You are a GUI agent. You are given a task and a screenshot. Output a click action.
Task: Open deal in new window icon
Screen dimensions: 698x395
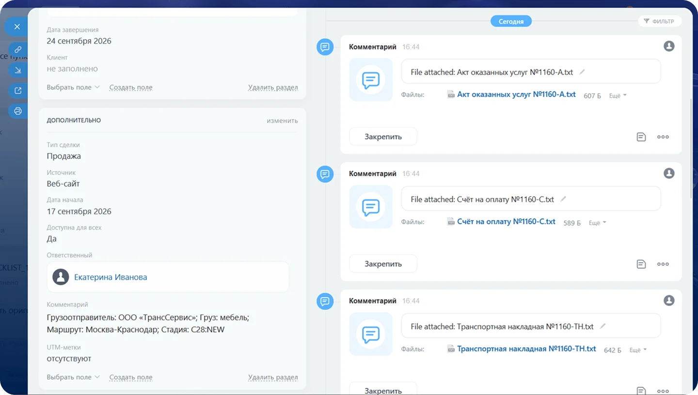(18, 91)
